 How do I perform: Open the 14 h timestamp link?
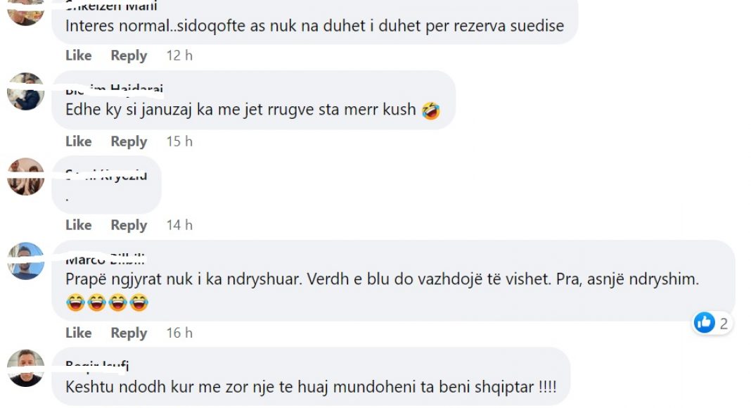click(x=179, y=224)
